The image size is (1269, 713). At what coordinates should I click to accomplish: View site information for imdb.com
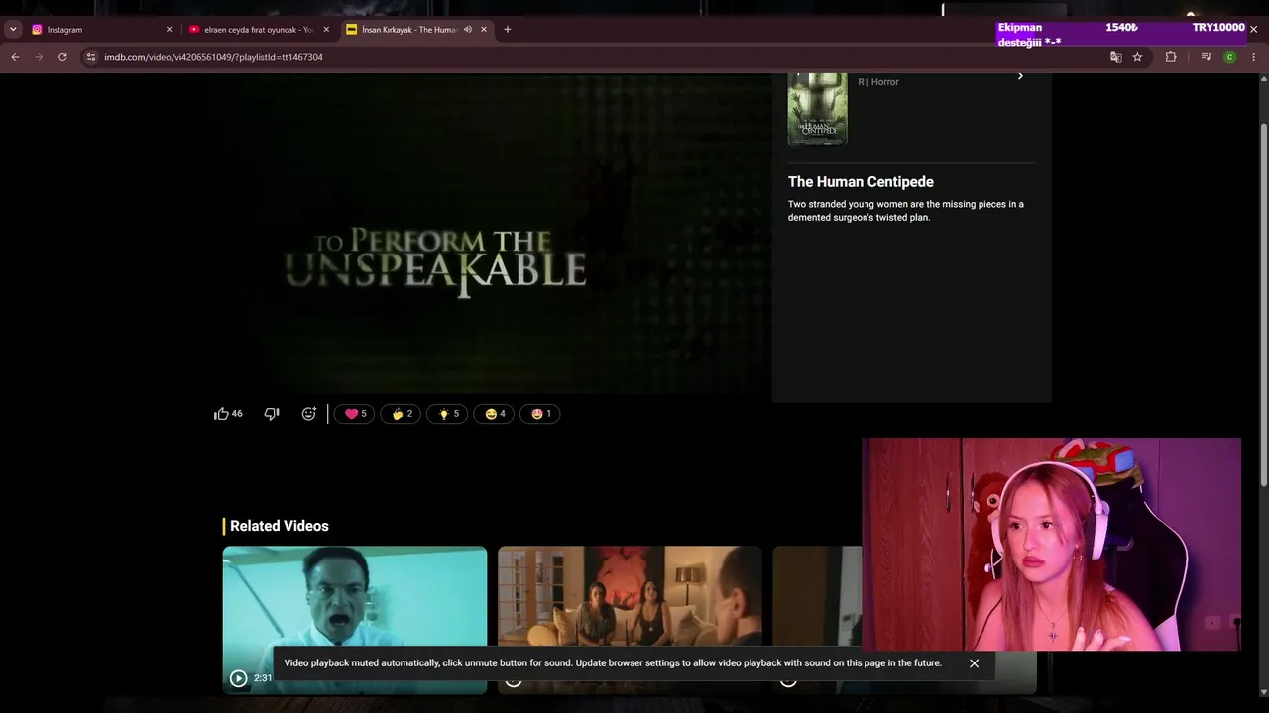[x=91, y=57]
